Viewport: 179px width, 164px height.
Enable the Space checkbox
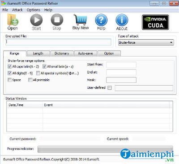(10, 80)
